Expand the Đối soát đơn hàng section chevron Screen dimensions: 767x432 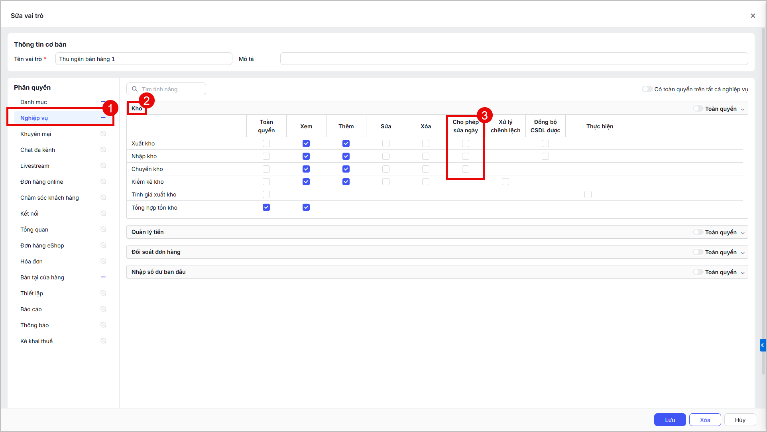click(x=743, y=253)
